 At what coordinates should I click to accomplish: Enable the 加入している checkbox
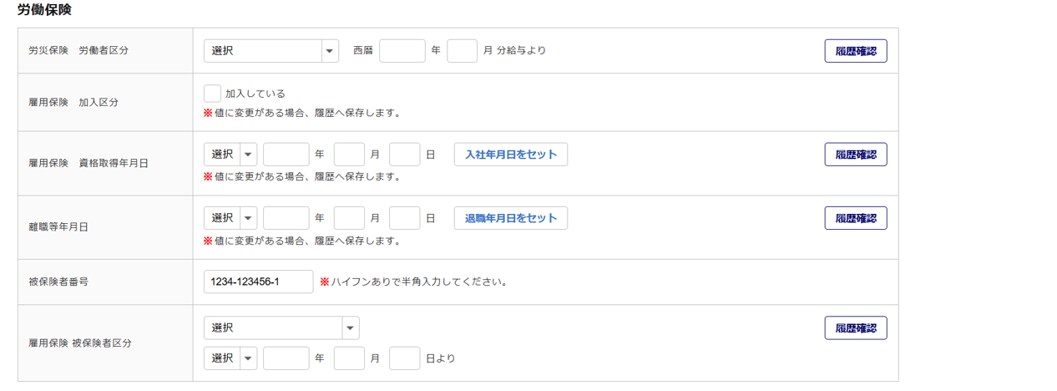(x=212, y=94)
